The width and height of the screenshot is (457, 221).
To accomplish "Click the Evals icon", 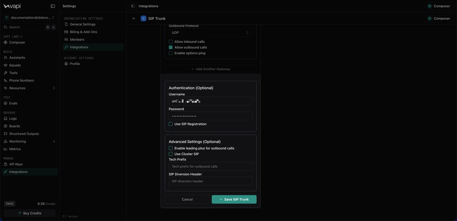I will tap(5, 103).
